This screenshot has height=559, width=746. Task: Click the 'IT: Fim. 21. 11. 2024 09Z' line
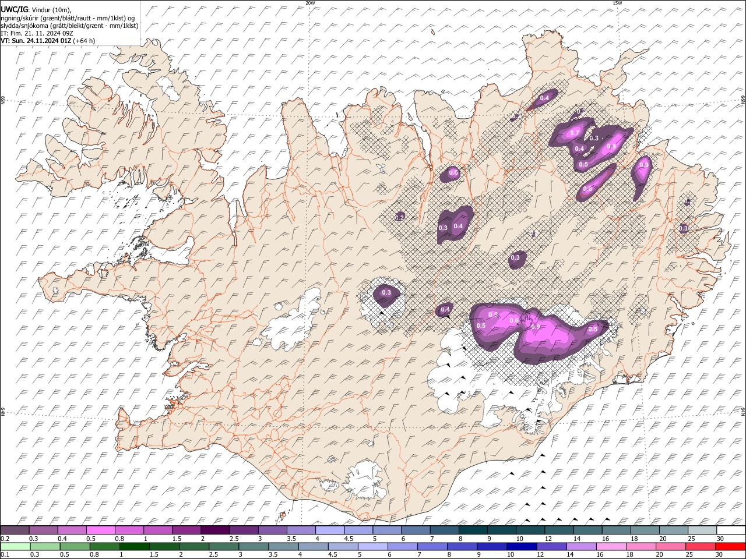pyautogui.click(x=36, y=33)
